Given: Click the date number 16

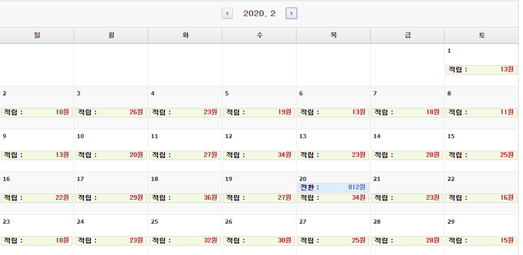Looking at the screenshot, I should point(6,179).
